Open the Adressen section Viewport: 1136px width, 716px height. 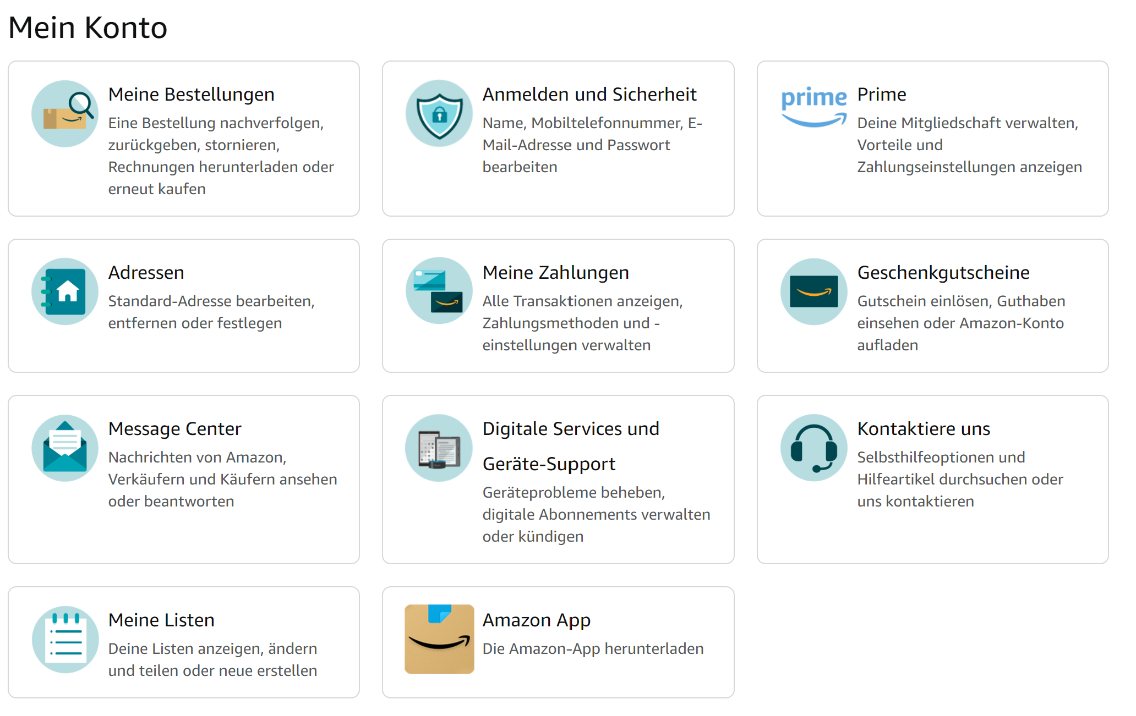(x=146, y=273)
